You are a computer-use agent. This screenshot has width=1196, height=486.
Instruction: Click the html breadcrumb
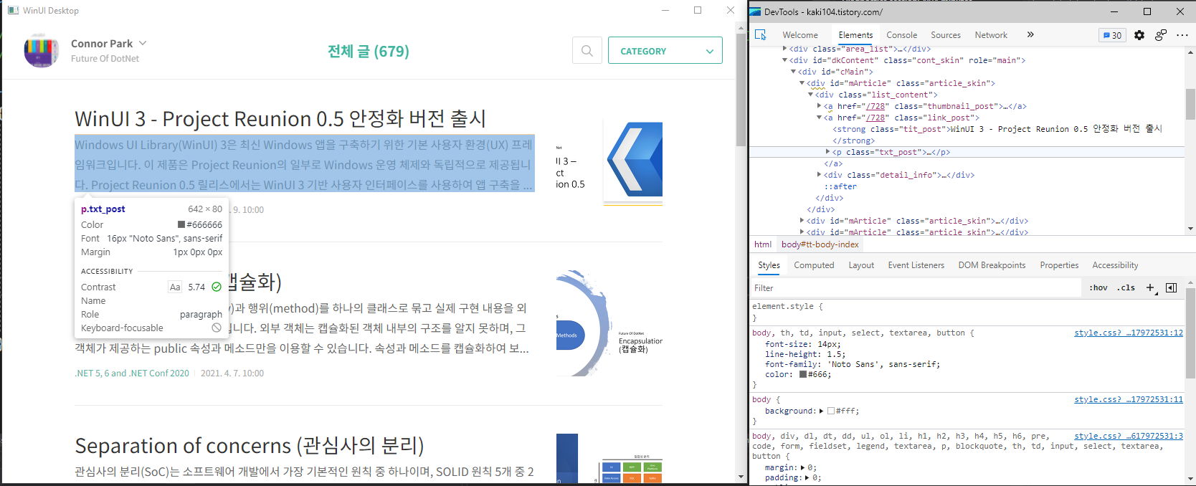[x=763, y=244]
